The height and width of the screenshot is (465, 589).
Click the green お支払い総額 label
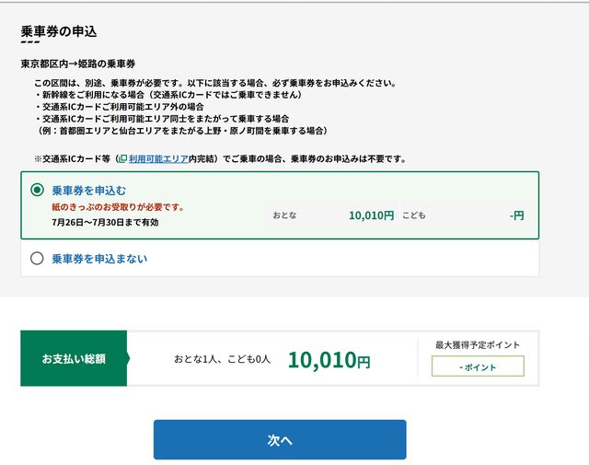[74, 359]
